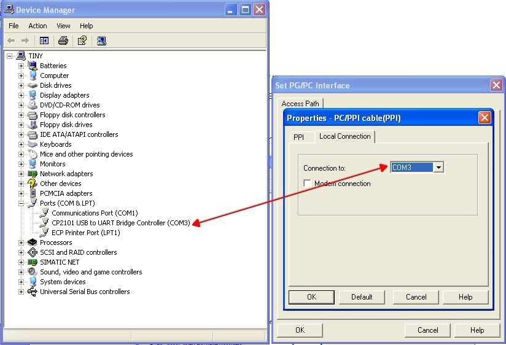Select the CP2101 USB to UART Bridge device

click(120, 223)
